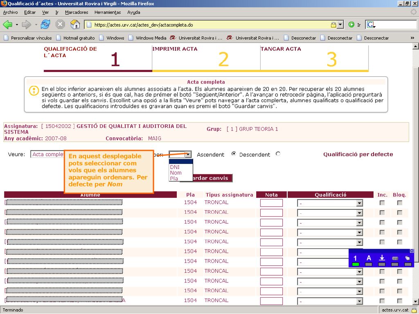The image size is (419, 314).
Task: Click 'Qualificació de l'acta' step 1
Action: (98, 58)
